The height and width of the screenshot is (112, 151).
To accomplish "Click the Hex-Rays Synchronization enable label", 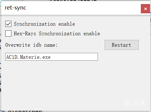I will (57, 34).
